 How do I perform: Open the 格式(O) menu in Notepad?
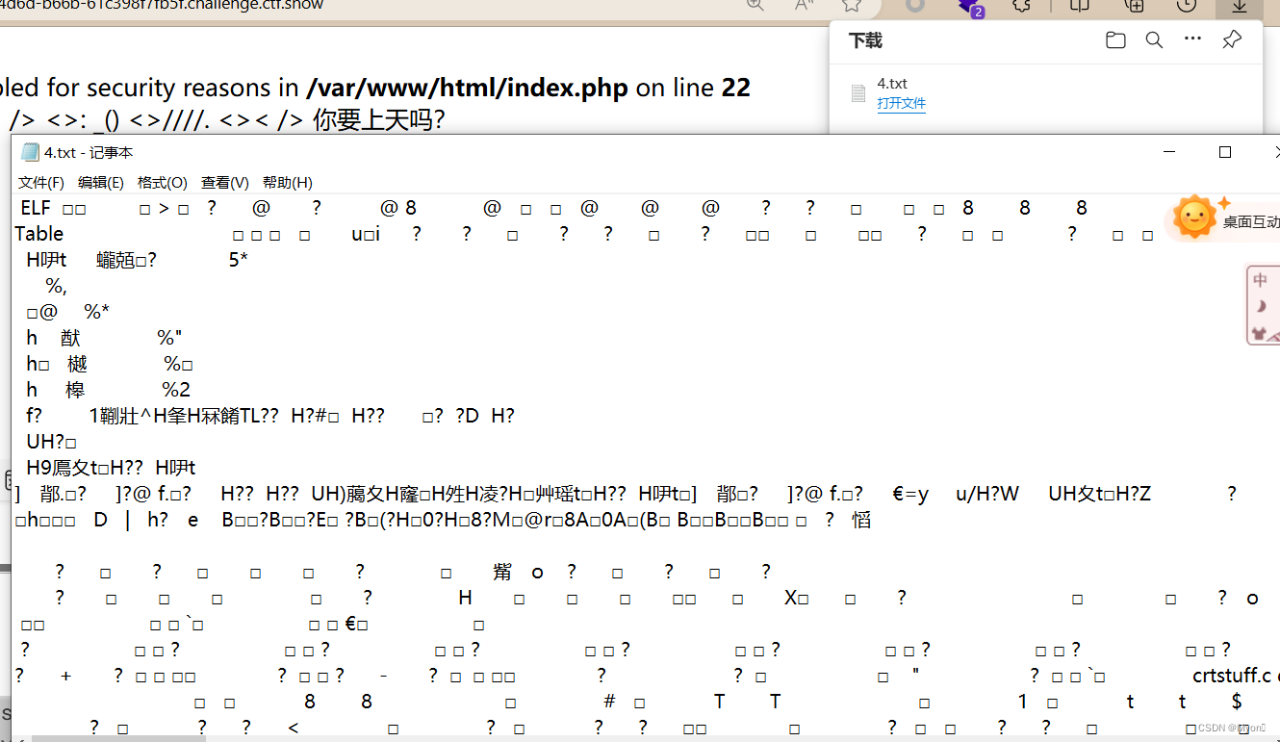(x=162, y=182)
